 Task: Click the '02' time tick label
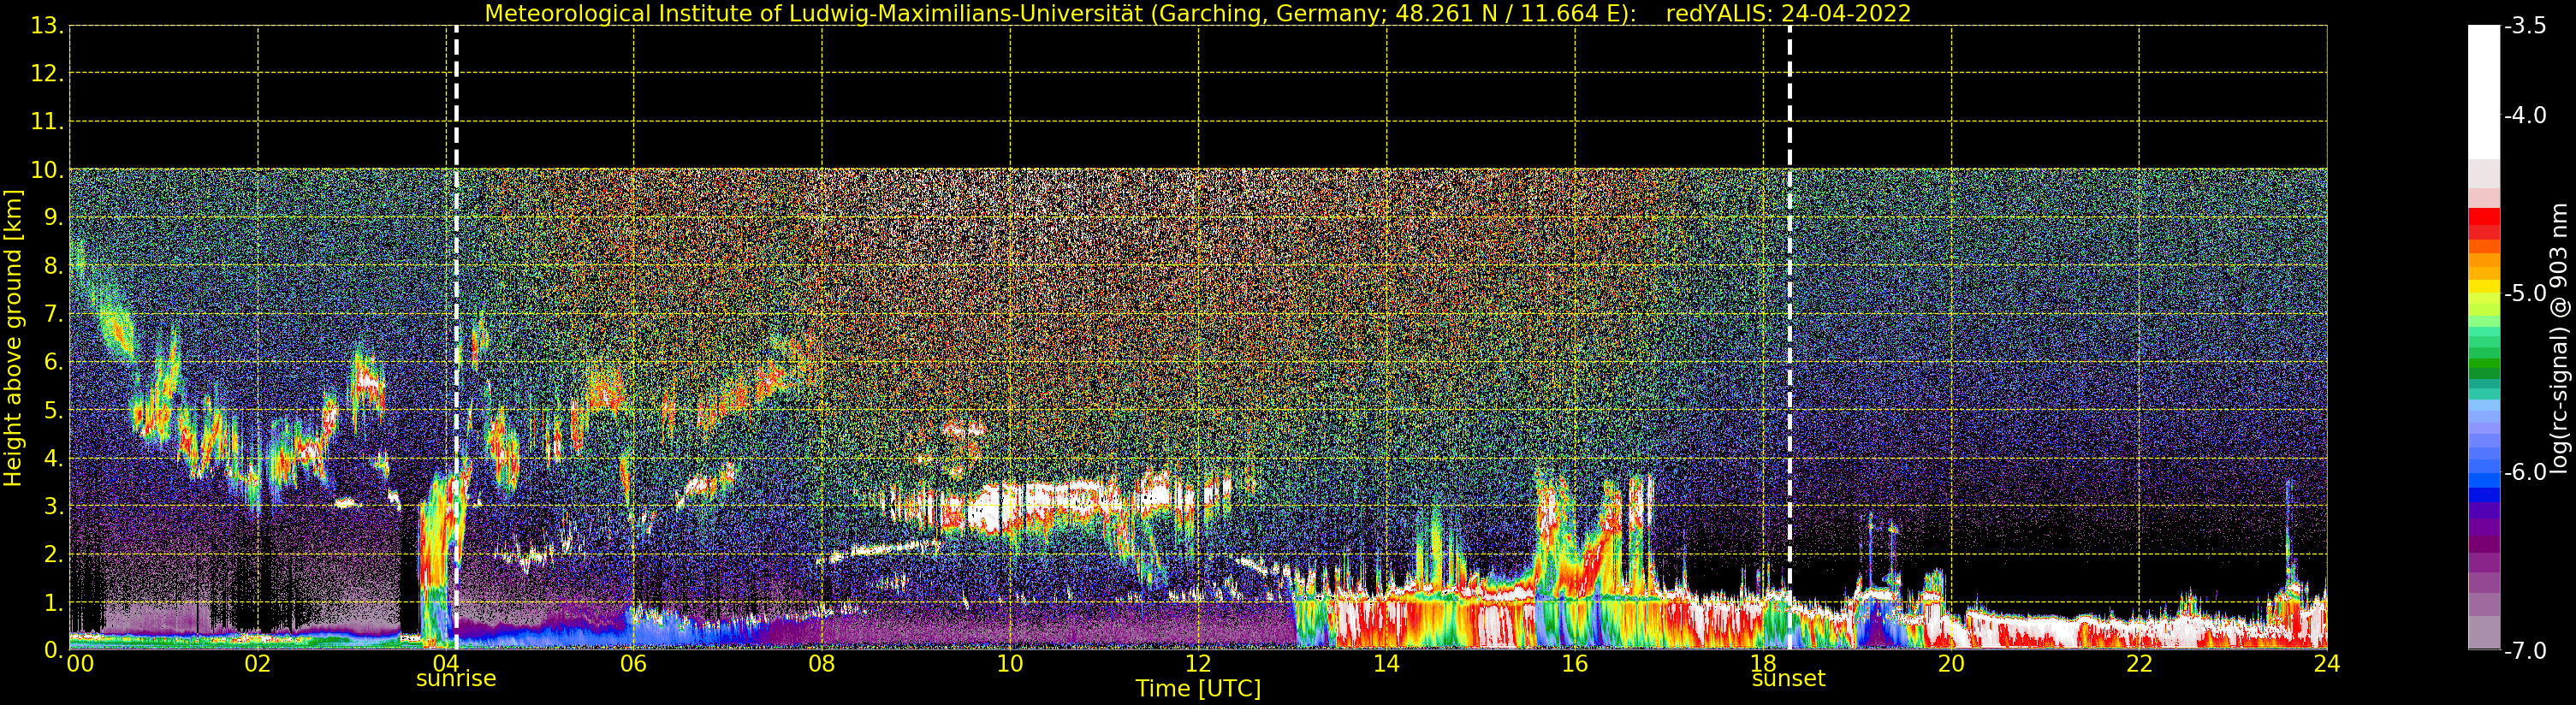258,664
